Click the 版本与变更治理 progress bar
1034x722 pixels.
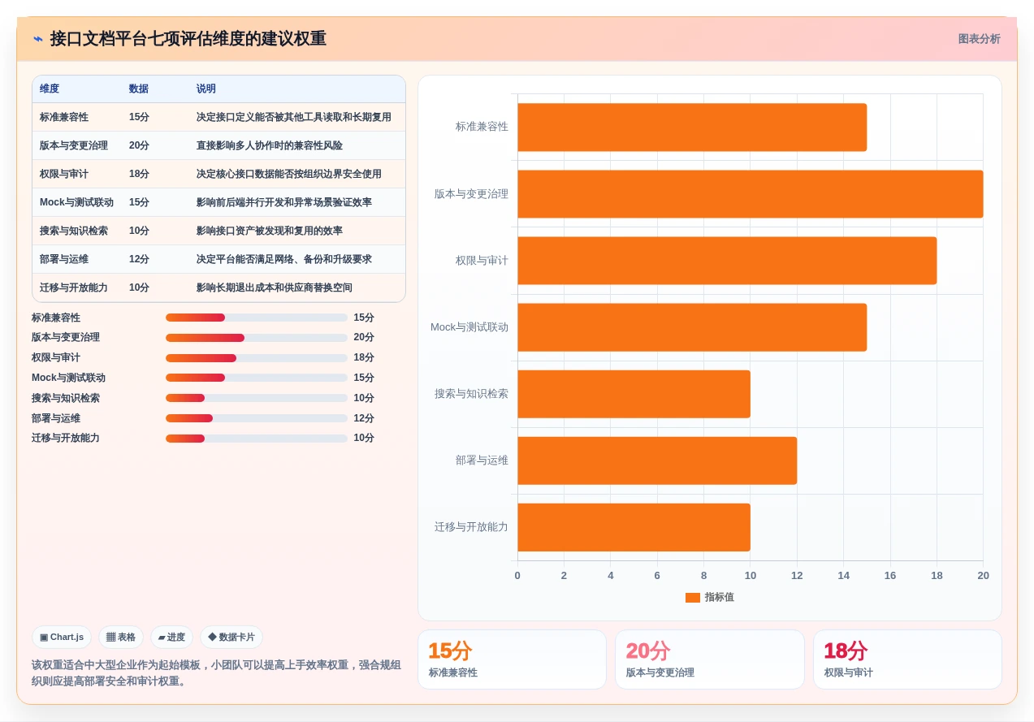(x=257, y=338)
